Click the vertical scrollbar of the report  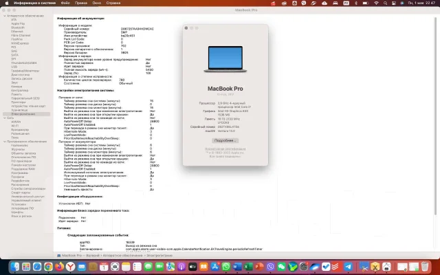(x=435, y=115)
